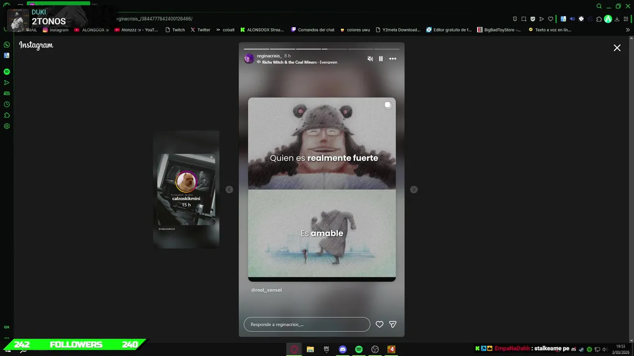
Task: Open the dice extension icon in the toolbar
Action: (x=581, y=19)
